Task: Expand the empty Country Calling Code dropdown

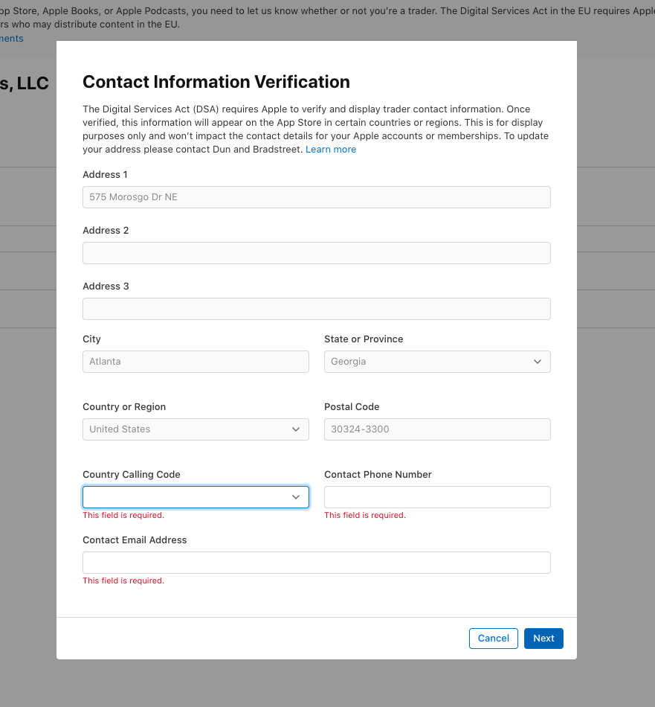Action: coord(196,497)
